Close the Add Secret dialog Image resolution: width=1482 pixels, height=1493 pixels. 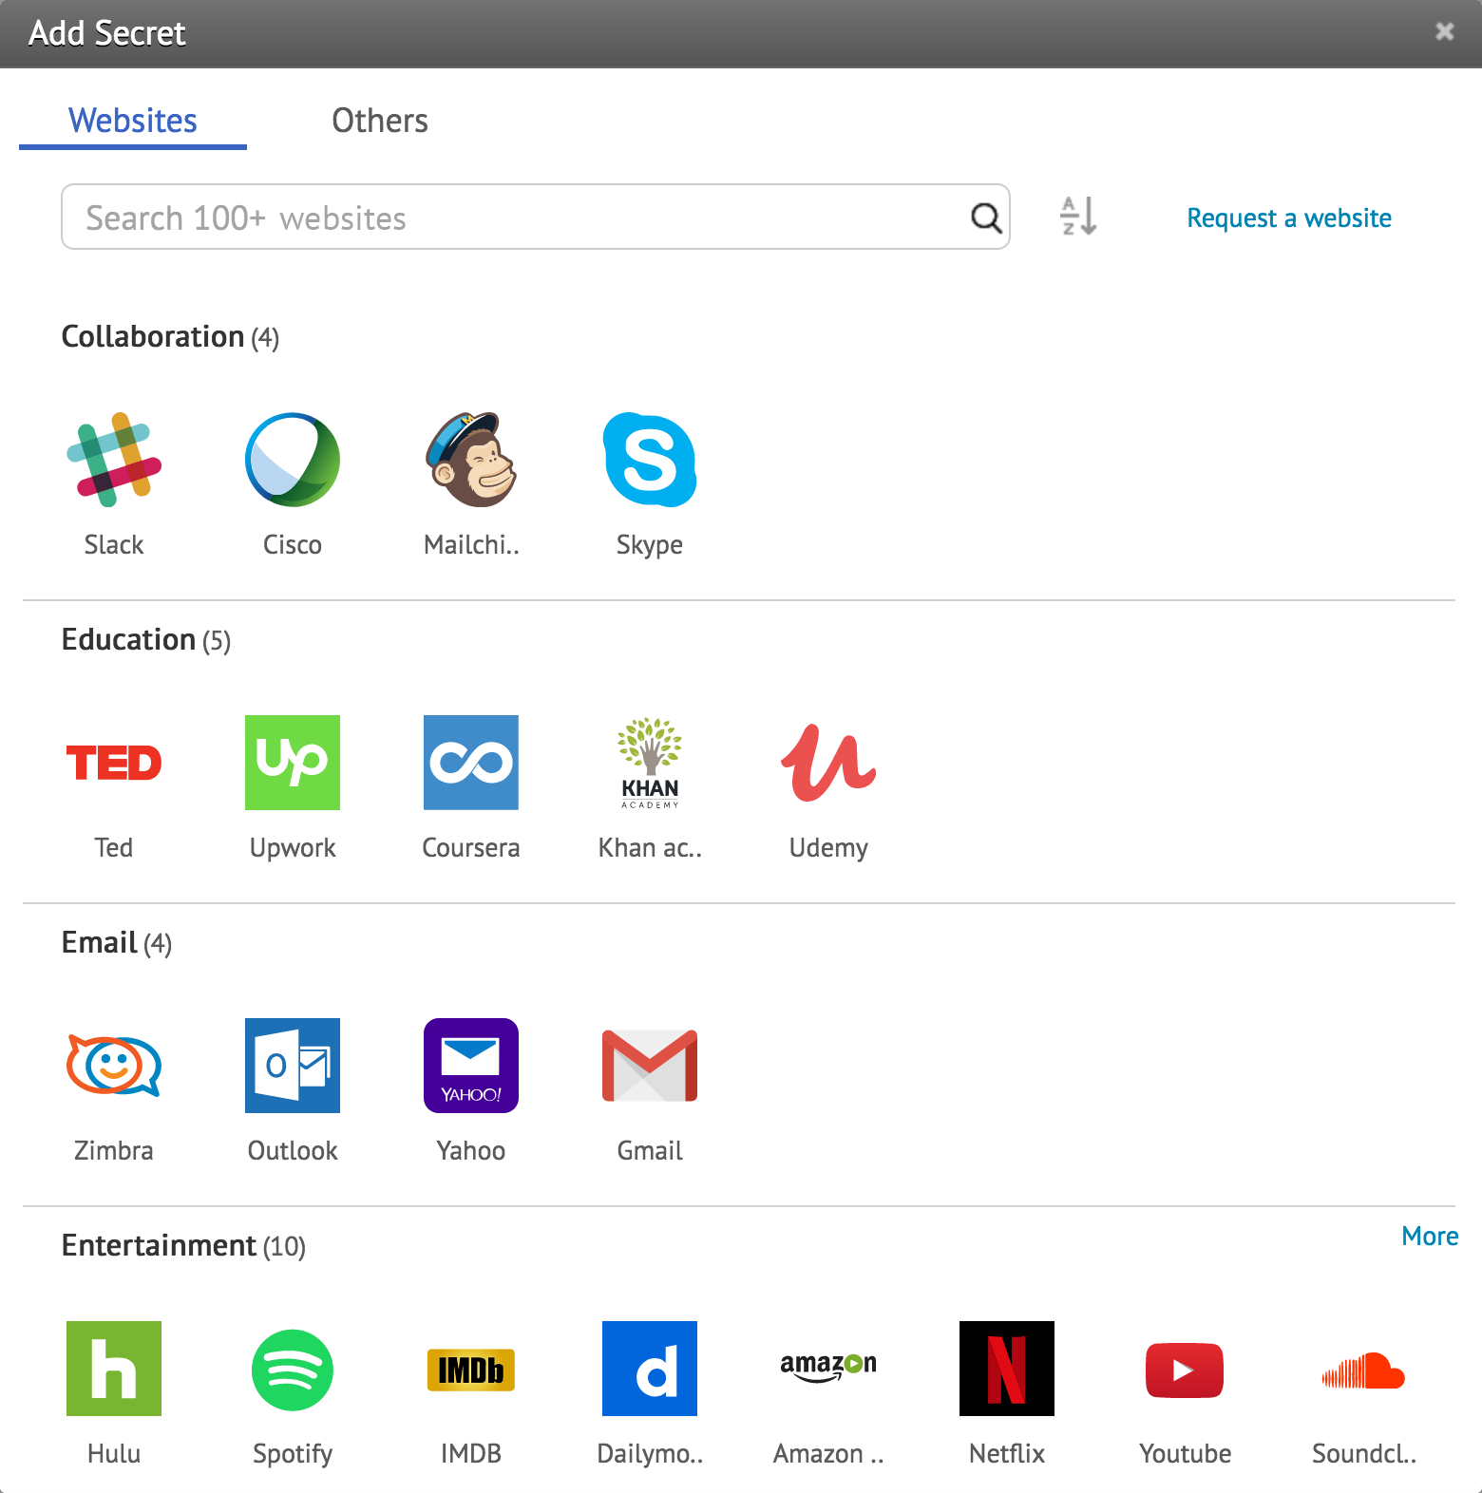click(1444, 32)
